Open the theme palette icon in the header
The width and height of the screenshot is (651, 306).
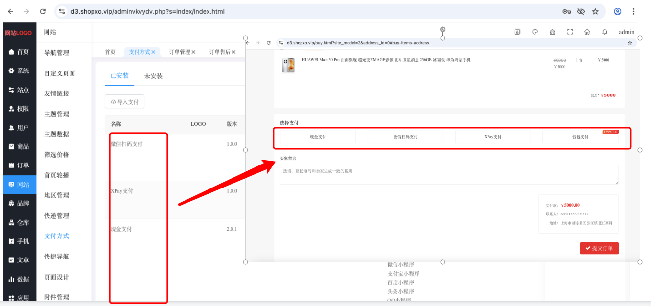click(x=535, y=32)
